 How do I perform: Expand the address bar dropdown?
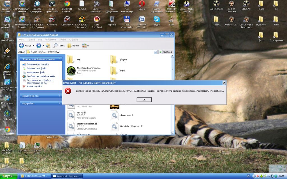(155, 52)
